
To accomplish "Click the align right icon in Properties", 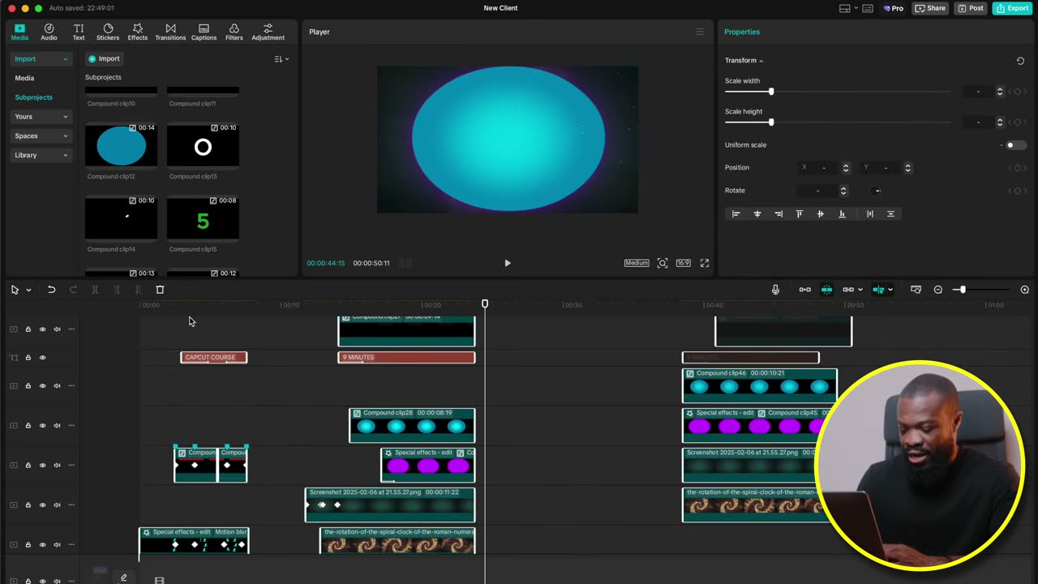I will pyautogui.click(x=778, y=214).
